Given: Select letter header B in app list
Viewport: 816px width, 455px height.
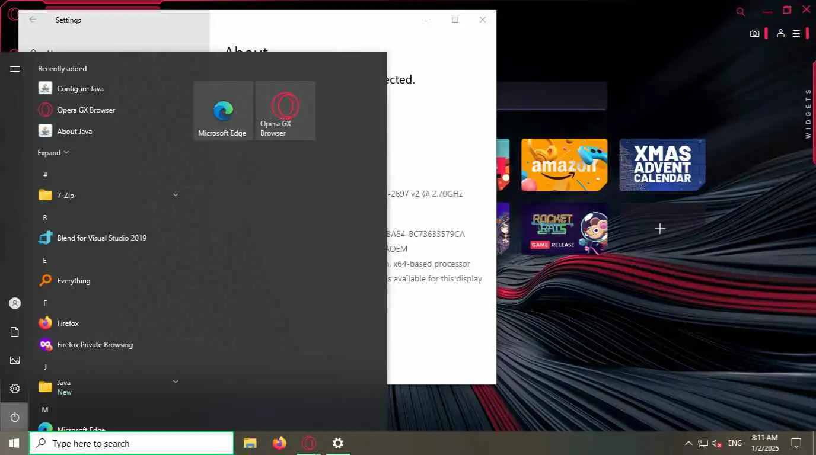Looking at the screenshot, I should [45, 217].
